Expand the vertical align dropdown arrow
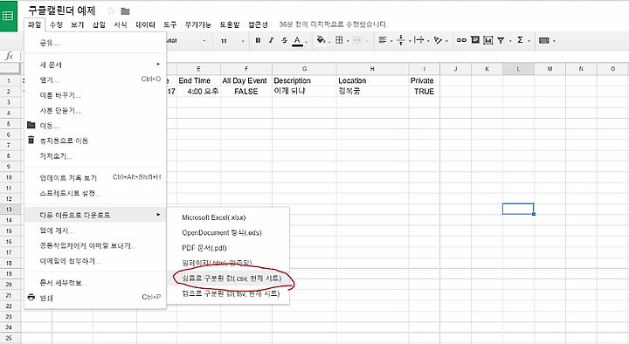The height and width of the screenshot is (344, 629). [410, 40]
